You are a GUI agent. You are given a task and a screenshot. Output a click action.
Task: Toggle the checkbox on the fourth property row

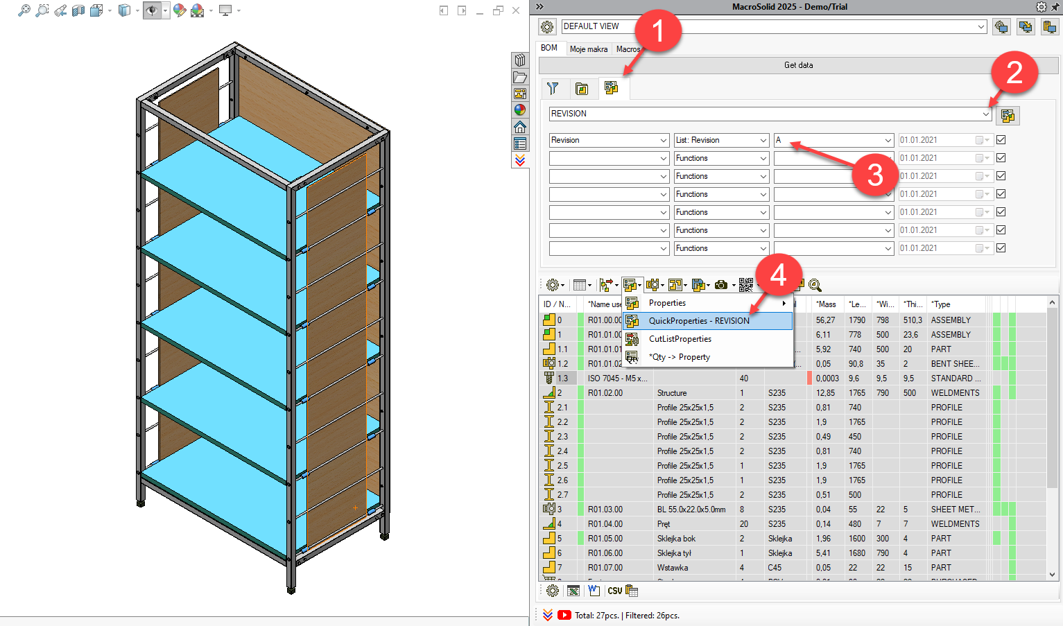tap(1001, 194)
